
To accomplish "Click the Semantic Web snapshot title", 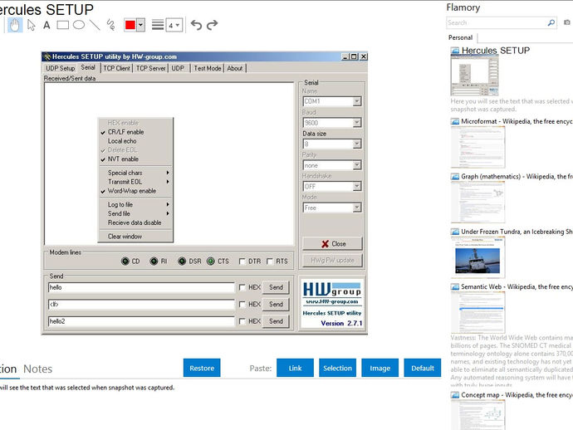I will (x=517, y=286).
